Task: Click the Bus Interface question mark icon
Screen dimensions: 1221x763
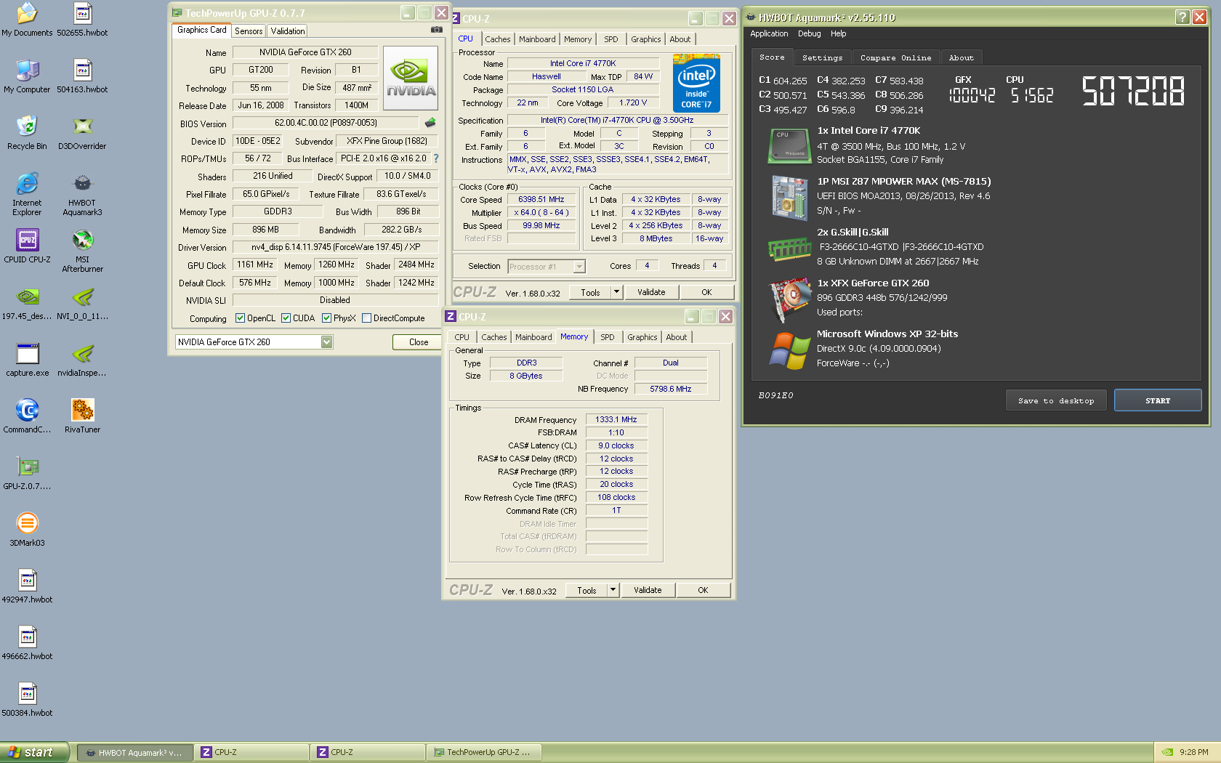Action: point(436,158)
